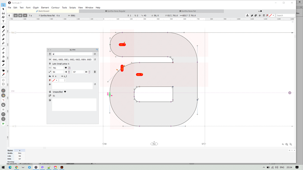Click the trash icon in metrics row
303x170 pixels.
[95, 72]
